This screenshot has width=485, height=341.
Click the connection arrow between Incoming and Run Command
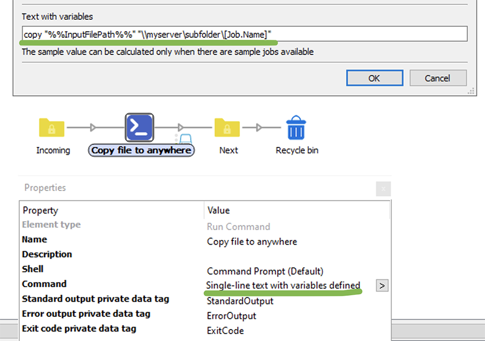pyautogui.click(x=92, y=127)
